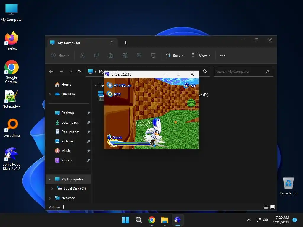Show hidden tray icons chevron
Image resolution: width=303 pixels, height=227 pixels.
[249, 220]
